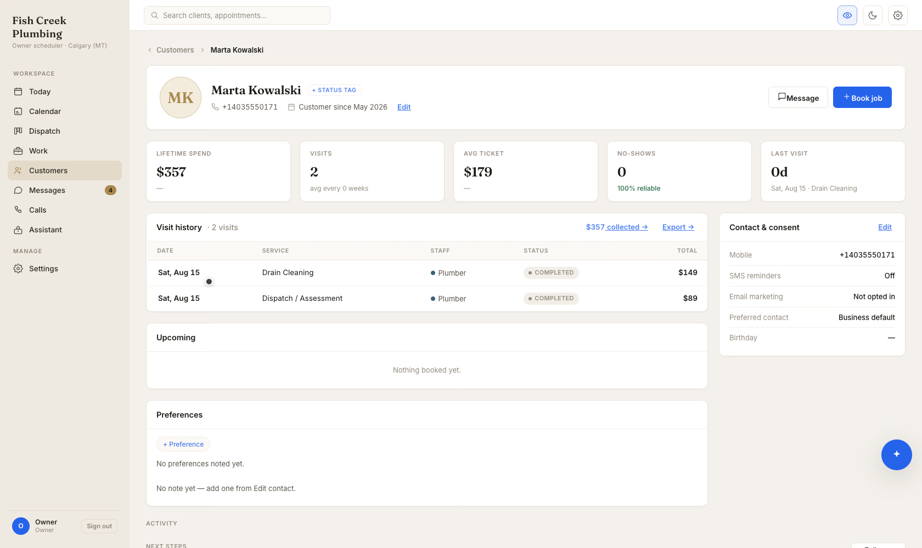Click the Marta Kowalski breadcrumb text

coord(237,50)
